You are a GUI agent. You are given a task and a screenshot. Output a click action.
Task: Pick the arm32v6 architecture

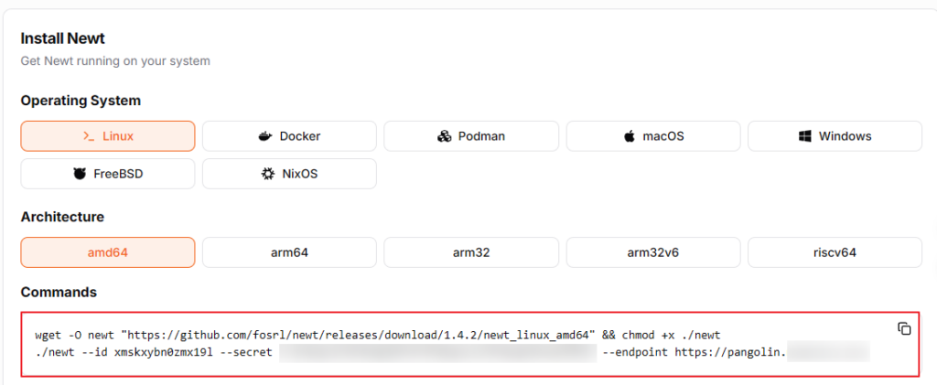click(652, 252)
